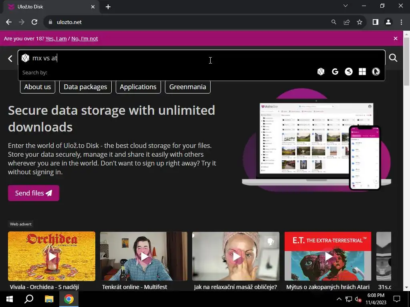Share this page icon in address bar
This screenshot has width=410, height=307.
(347, 22)
